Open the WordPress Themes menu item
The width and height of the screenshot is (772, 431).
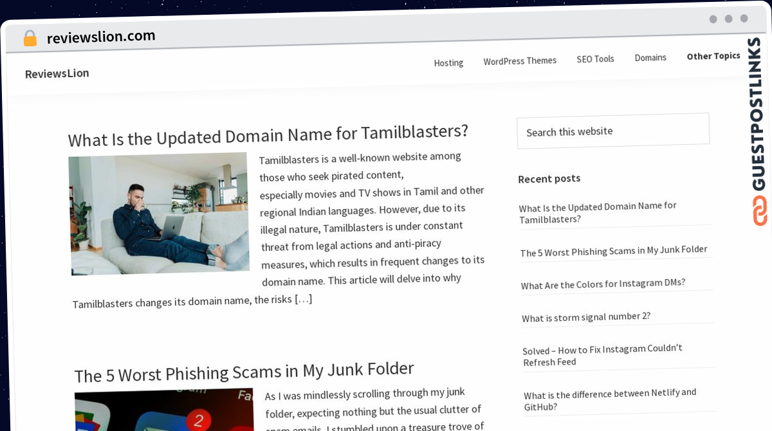tap(520, 60)
